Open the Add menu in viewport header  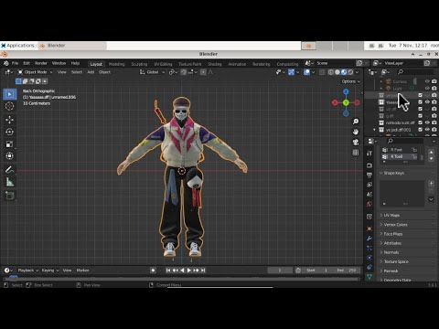[91, 72]
